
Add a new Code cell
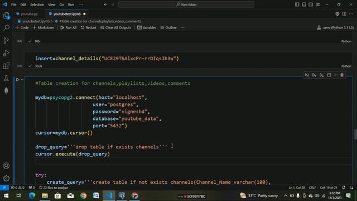pos(22,27)
